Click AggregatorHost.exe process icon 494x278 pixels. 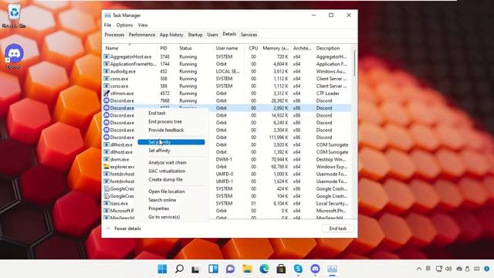coord(107,56)
